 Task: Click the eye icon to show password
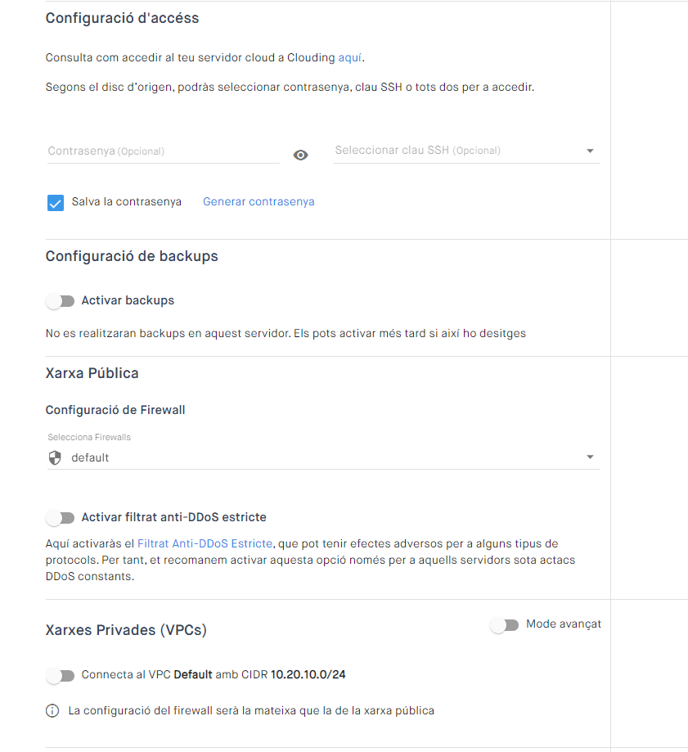pos(300,155)
